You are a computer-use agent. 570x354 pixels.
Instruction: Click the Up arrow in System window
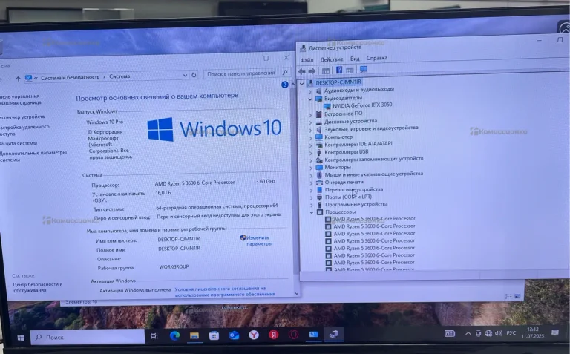[x=18, y=79]
